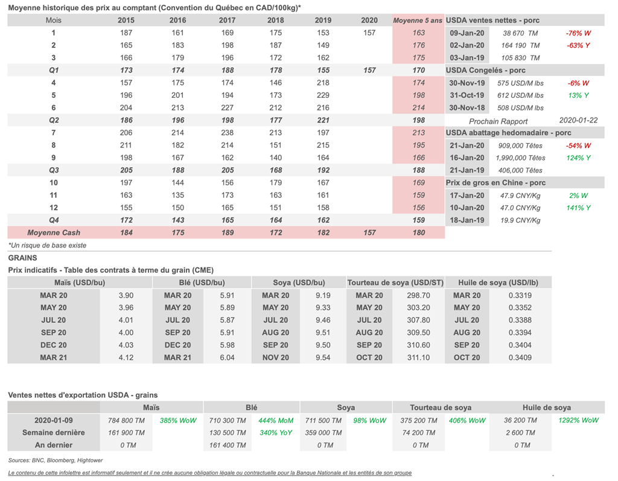Select "USDA abattage hedomadaire - porc" header
The height and width of the screenshot is (481, 618).
point(508,133)
